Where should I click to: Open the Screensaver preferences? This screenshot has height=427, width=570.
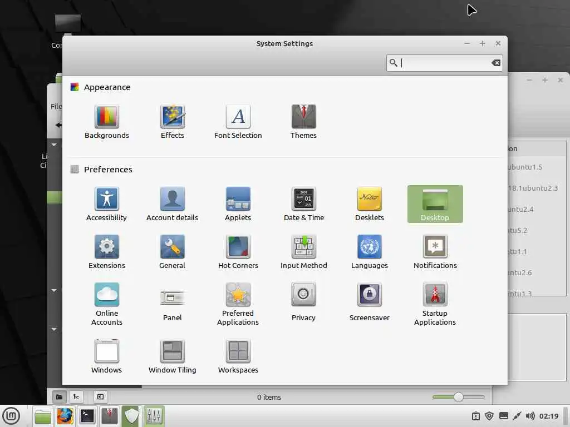pyautogui.click(x=370, y=302)
